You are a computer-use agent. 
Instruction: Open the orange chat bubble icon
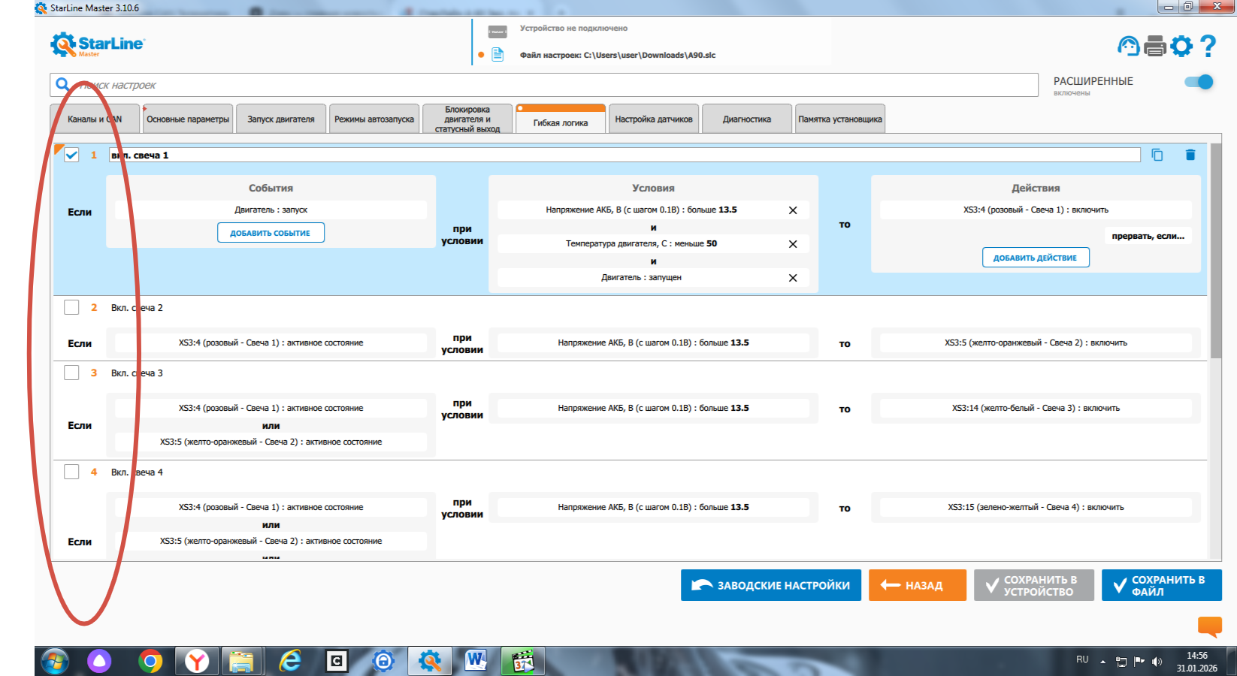click(x=1209, y=626)
